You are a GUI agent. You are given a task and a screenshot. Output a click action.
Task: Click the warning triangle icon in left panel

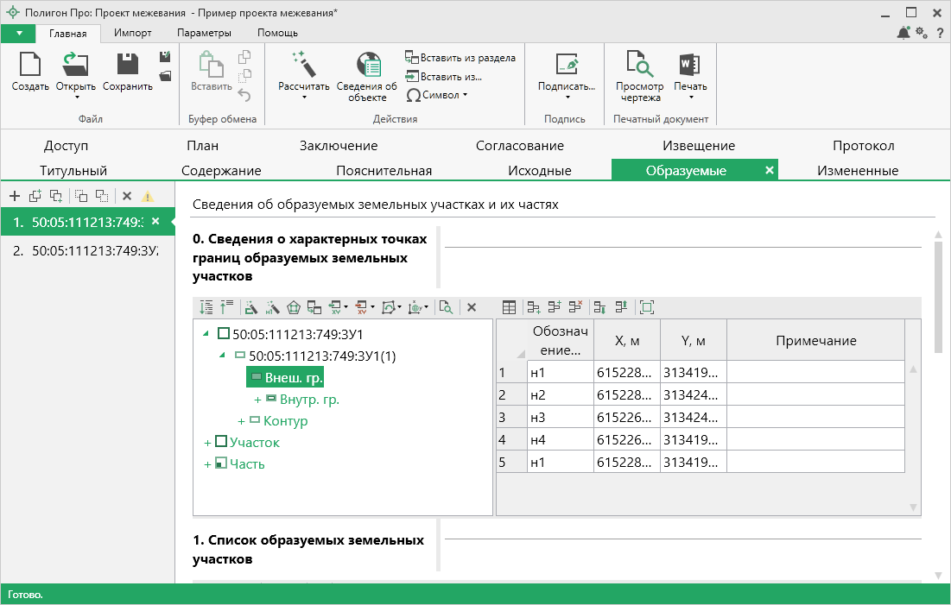[145, 196]
